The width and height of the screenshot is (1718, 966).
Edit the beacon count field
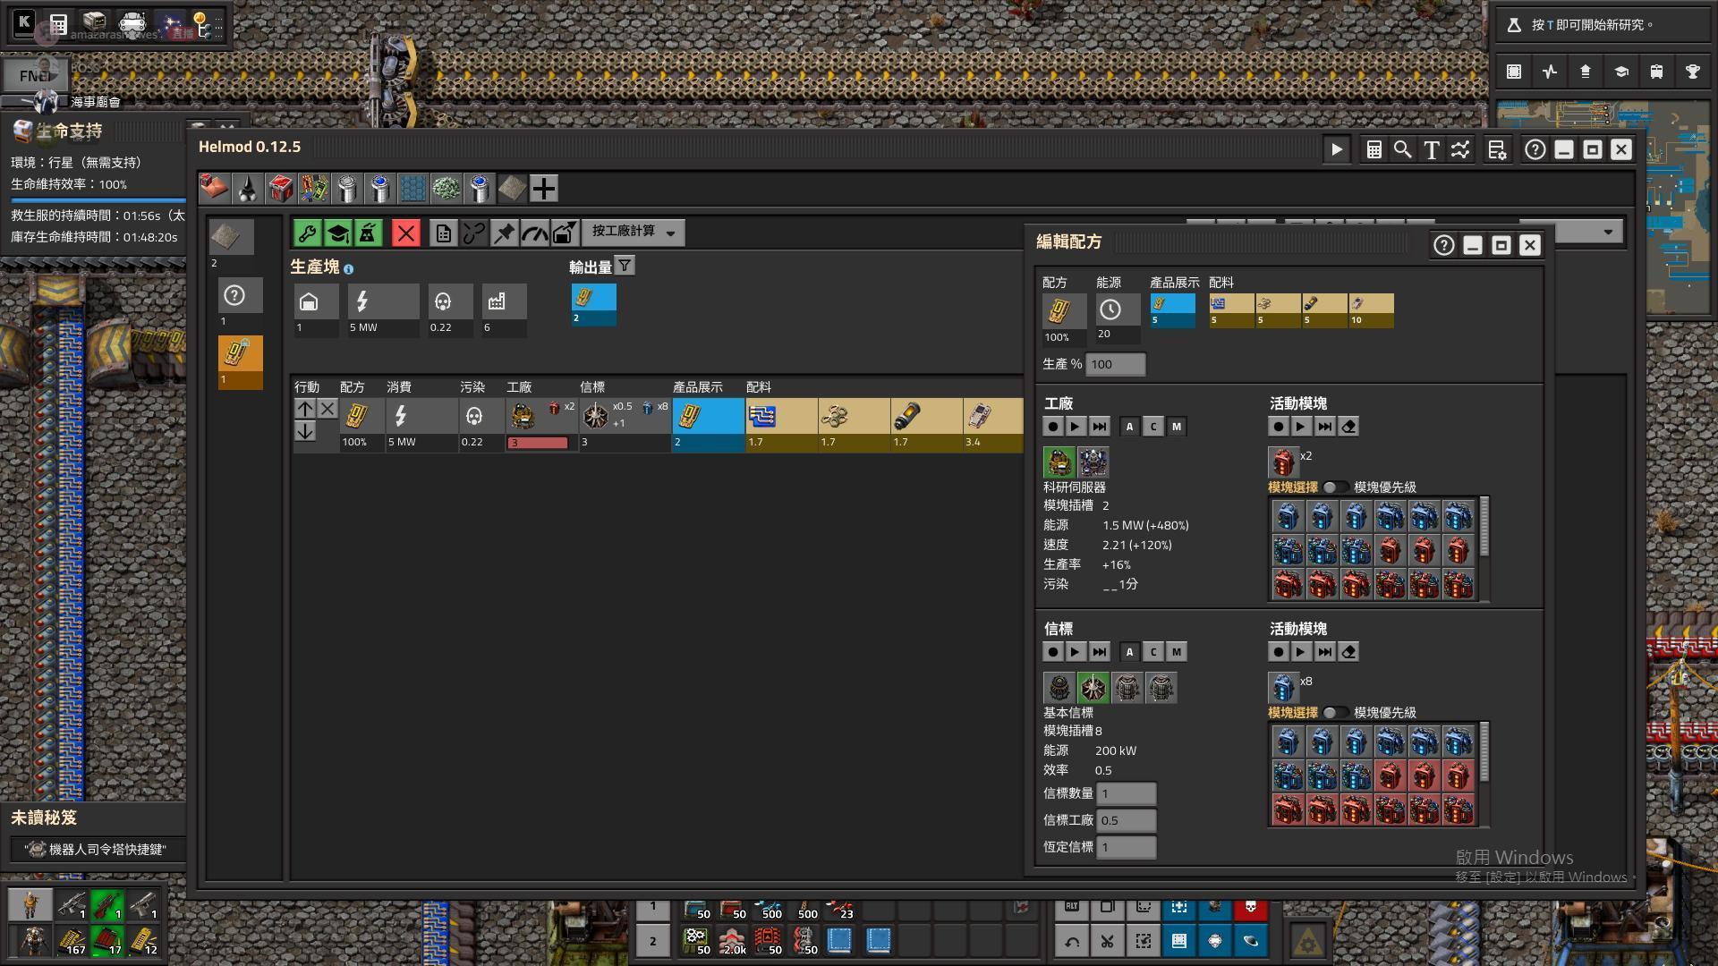click(1127, 793)
